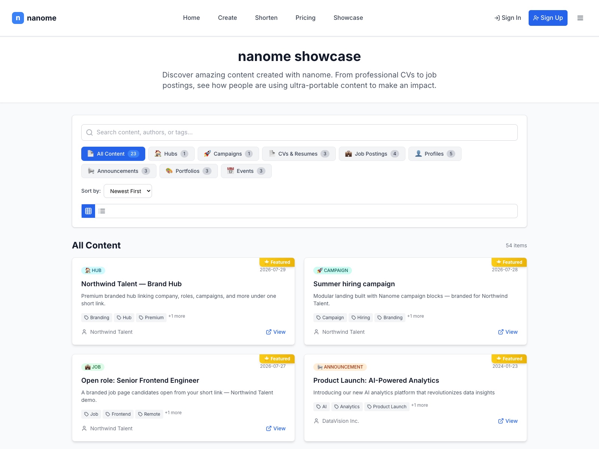Click the nanome logo icon

[x=18, y=18]
